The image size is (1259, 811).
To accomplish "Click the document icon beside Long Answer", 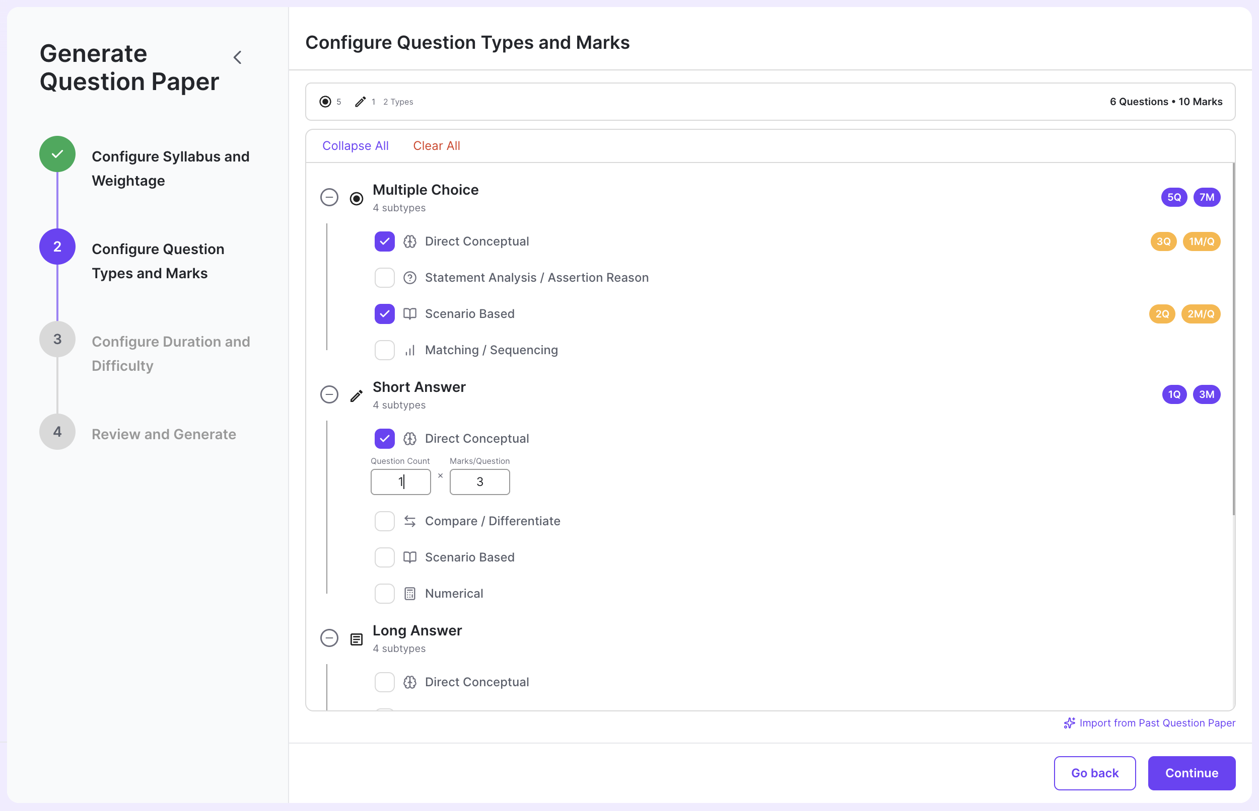I will tap(356, 638).
